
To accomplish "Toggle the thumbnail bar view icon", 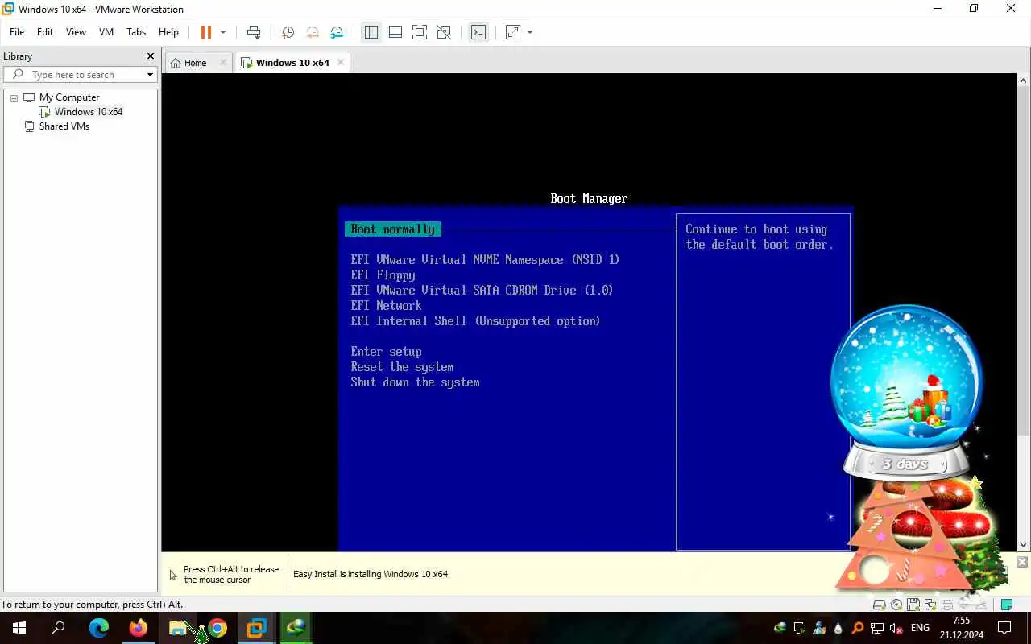I will [x=395, y=32].
